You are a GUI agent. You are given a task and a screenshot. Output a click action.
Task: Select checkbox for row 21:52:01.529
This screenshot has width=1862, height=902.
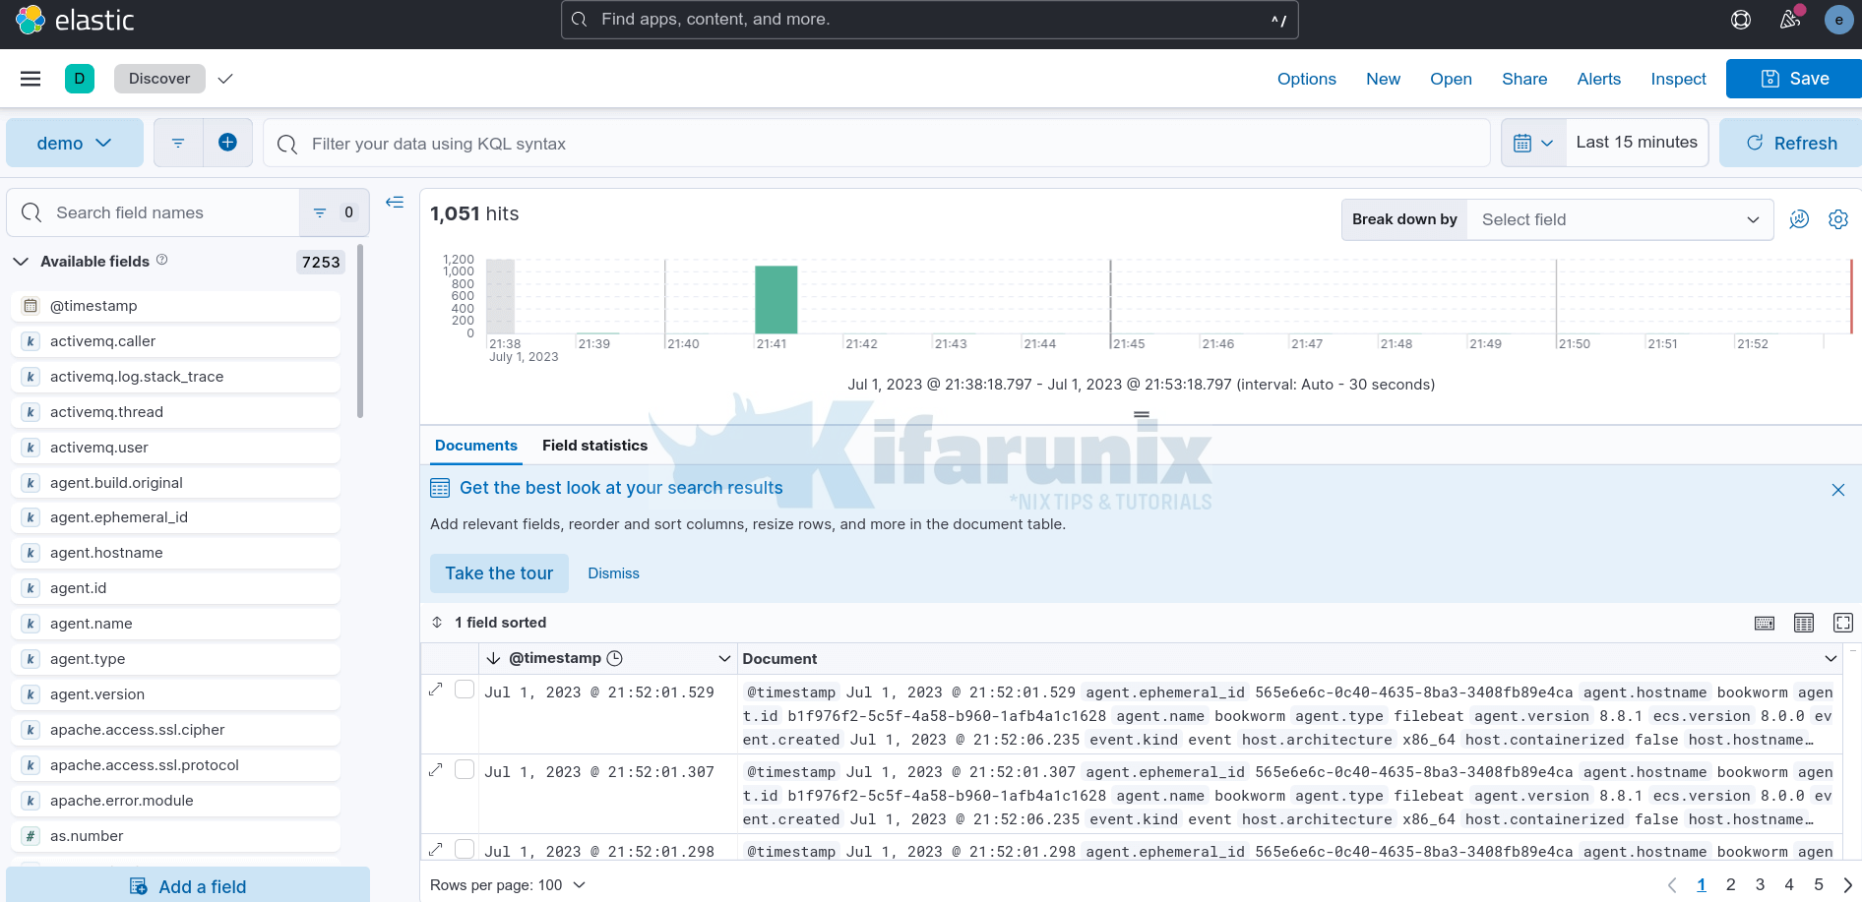pyautogui.click(x=465, y=690)
